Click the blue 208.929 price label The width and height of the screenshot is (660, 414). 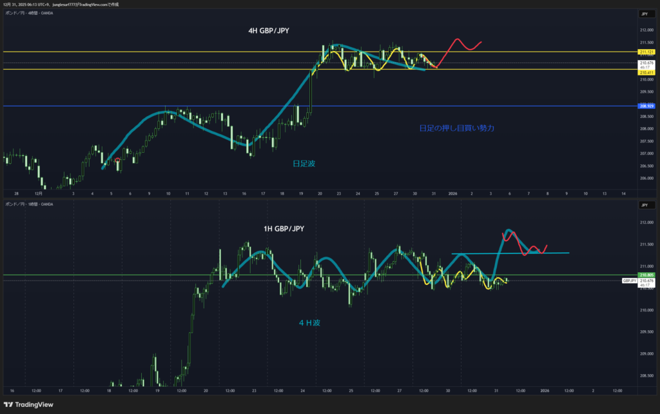[646, 106]
